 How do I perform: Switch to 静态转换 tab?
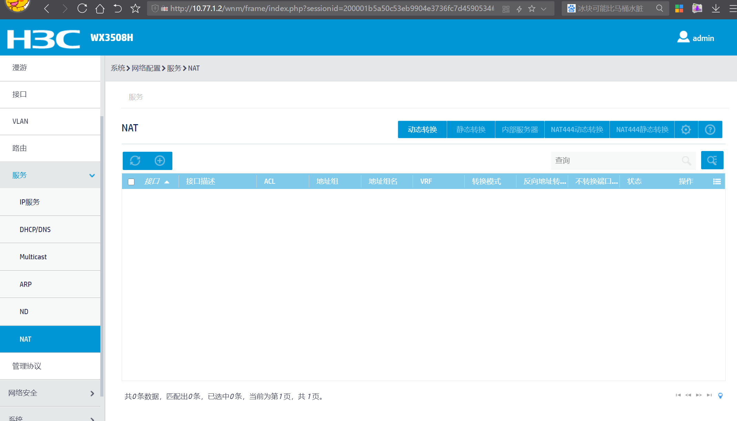point(471,130)
